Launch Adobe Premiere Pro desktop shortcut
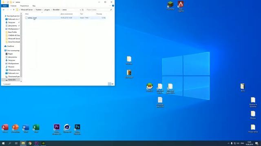 click(57, 129)
